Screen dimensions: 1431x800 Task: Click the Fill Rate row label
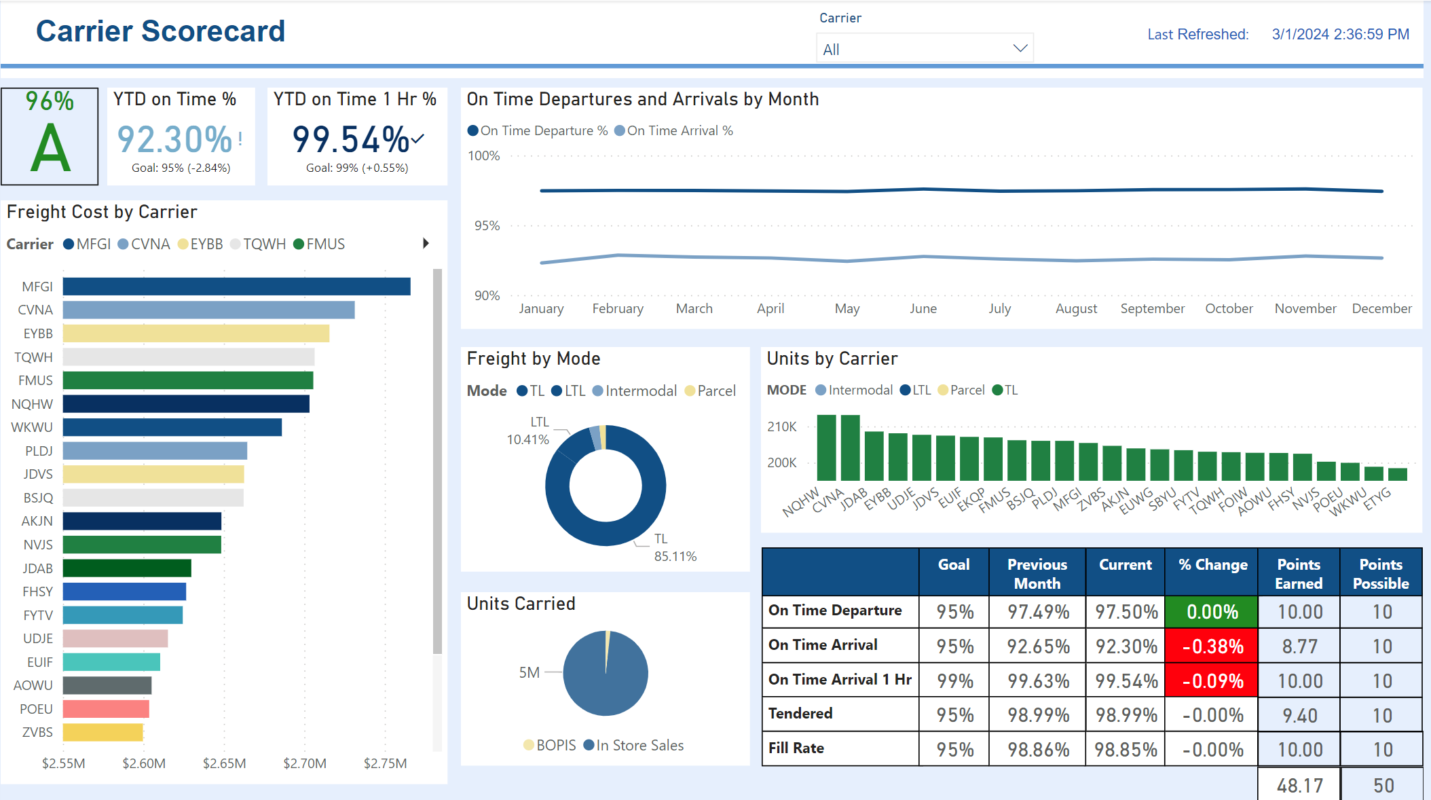(796, 748)
